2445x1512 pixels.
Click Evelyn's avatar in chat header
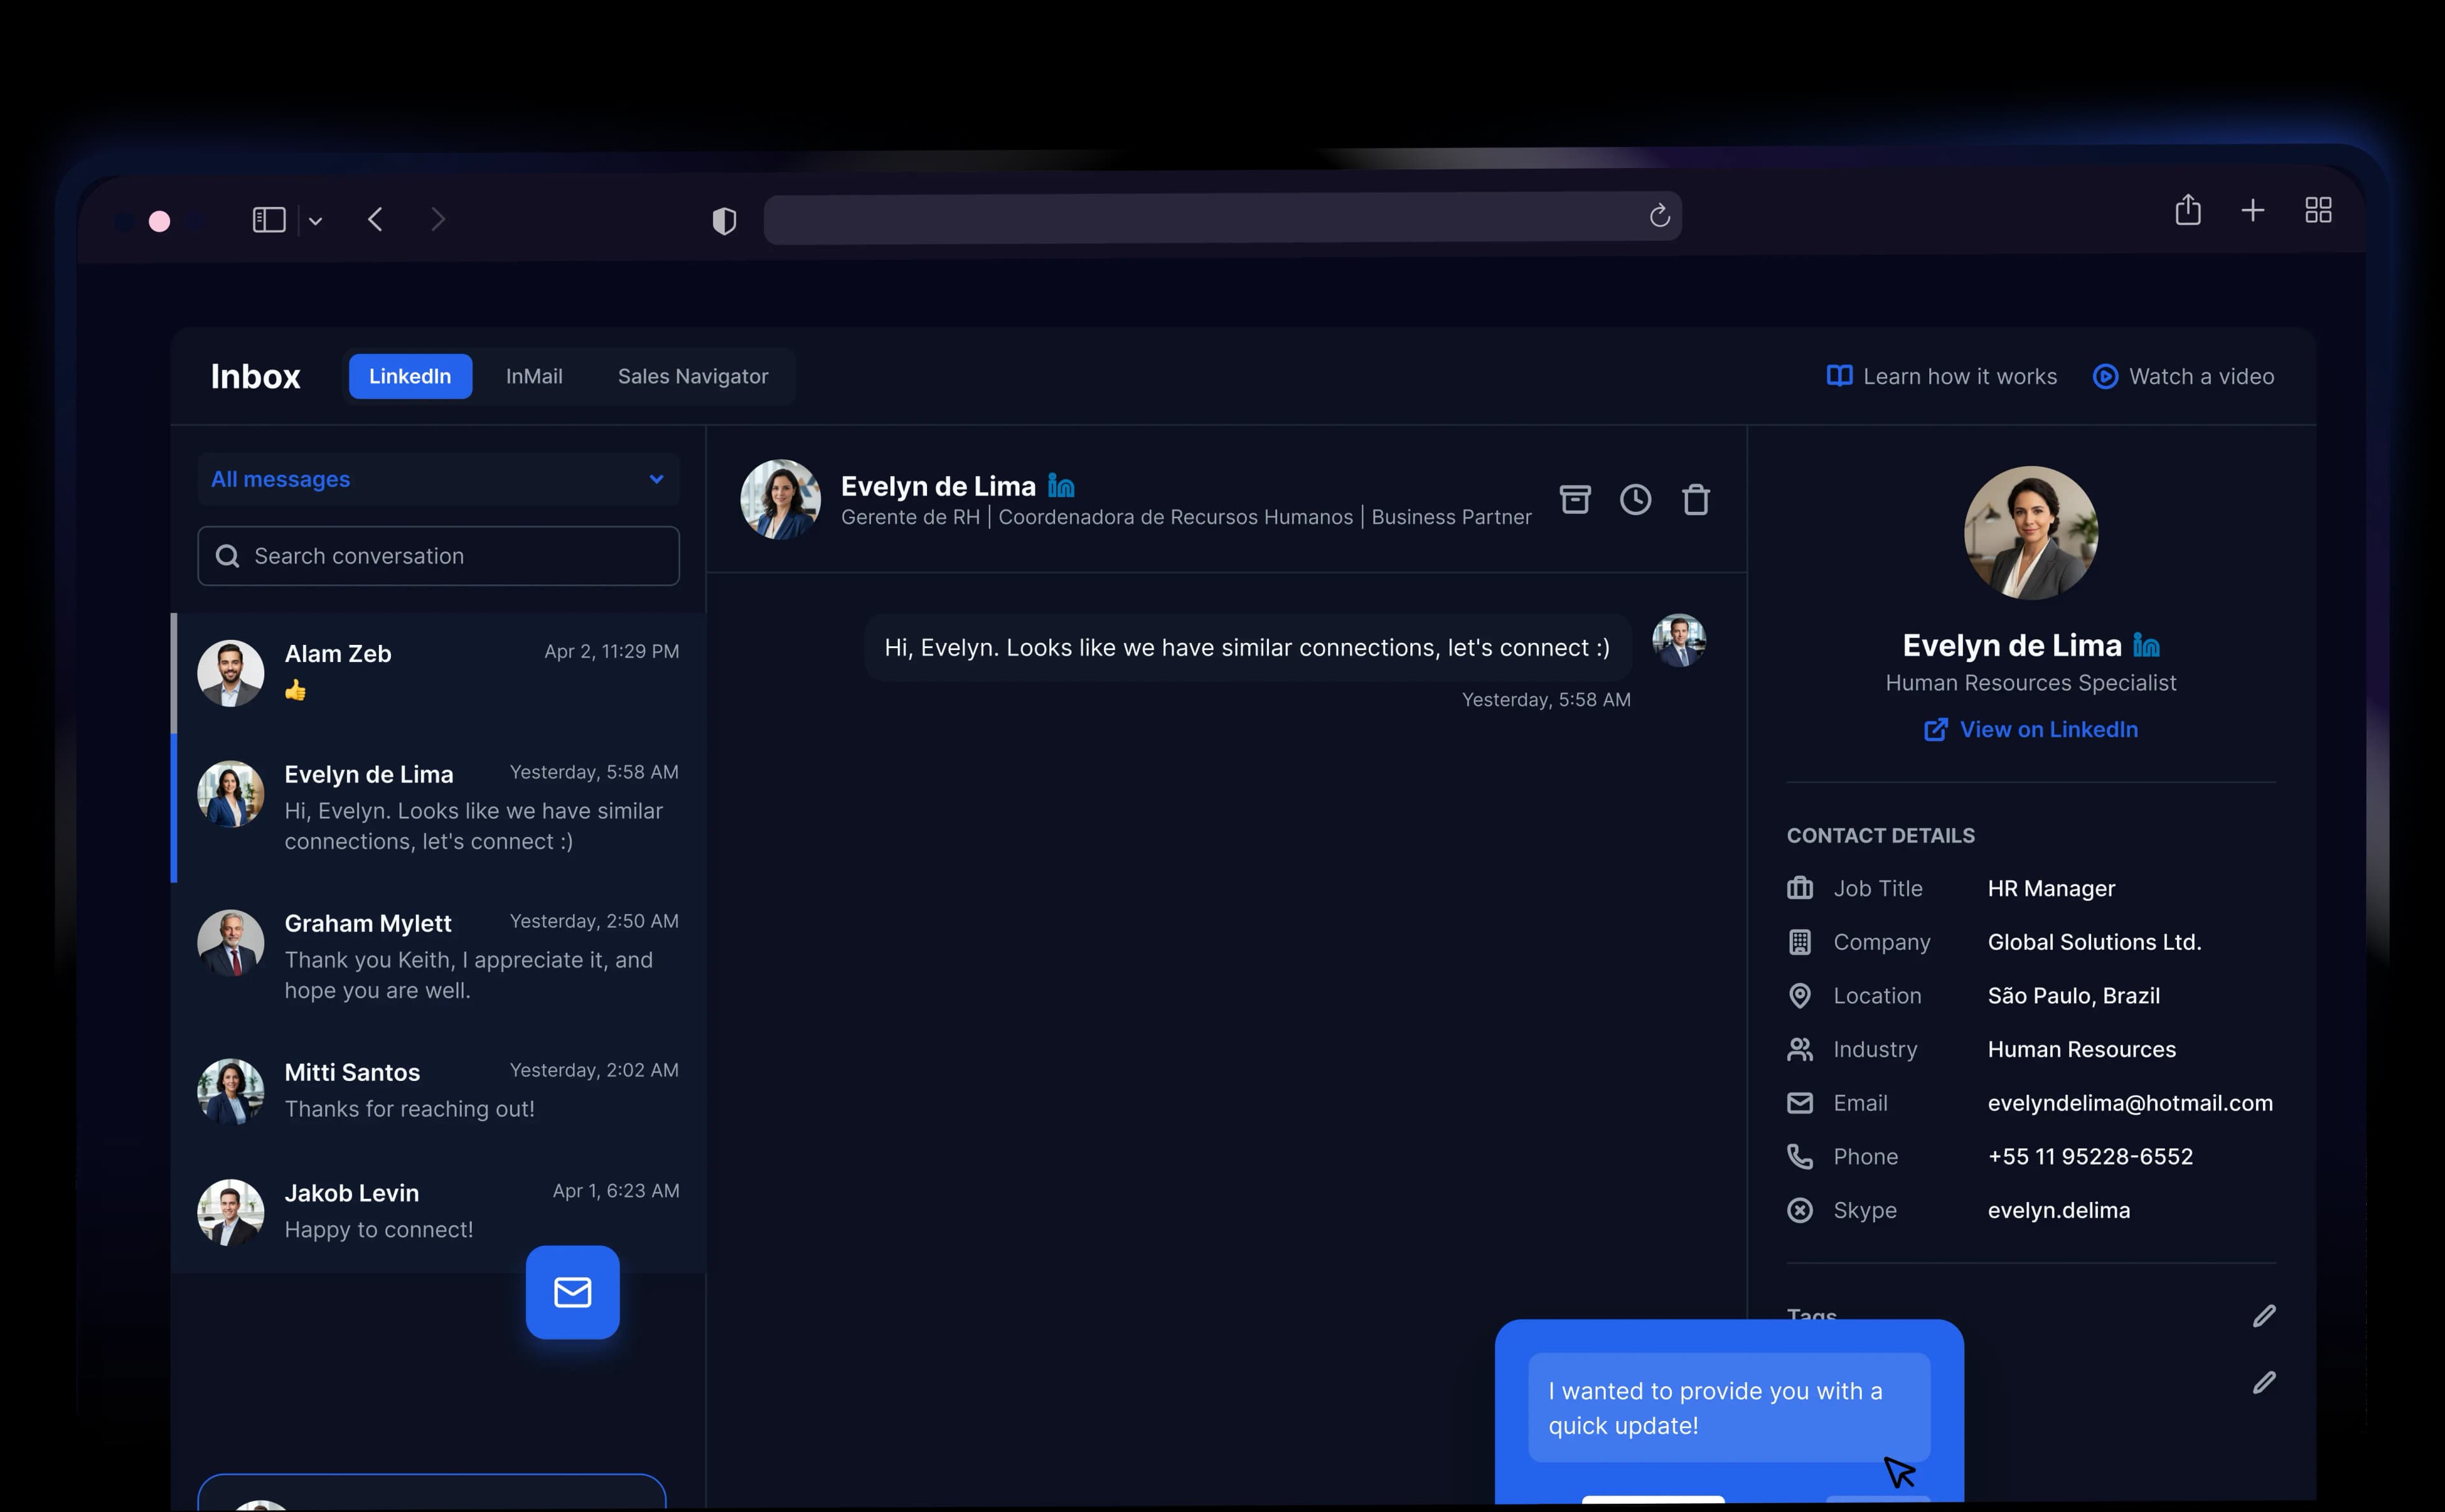pyautogui.click(x=780, y=499)
